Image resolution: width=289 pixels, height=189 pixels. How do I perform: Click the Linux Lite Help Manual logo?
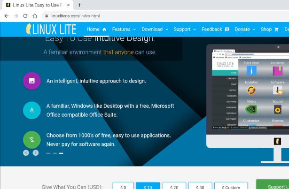pos(225,64)
